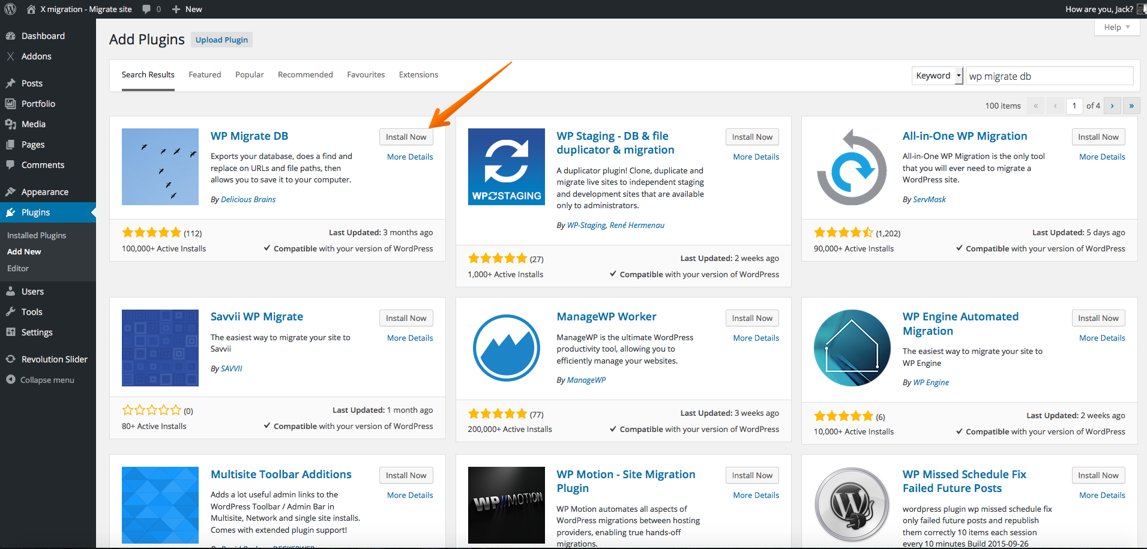
Task: Click the Pages icon in sidebar
Action: [10, 145]
